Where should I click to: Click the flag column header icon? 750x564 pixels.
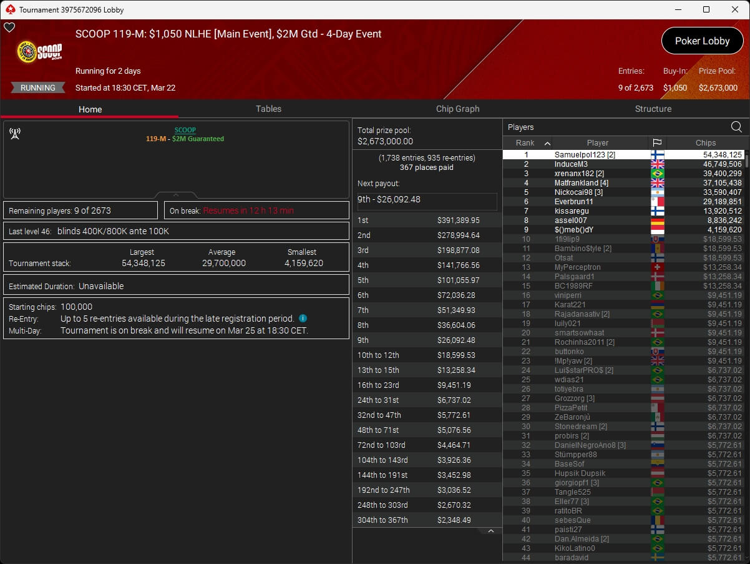point(657,143)
